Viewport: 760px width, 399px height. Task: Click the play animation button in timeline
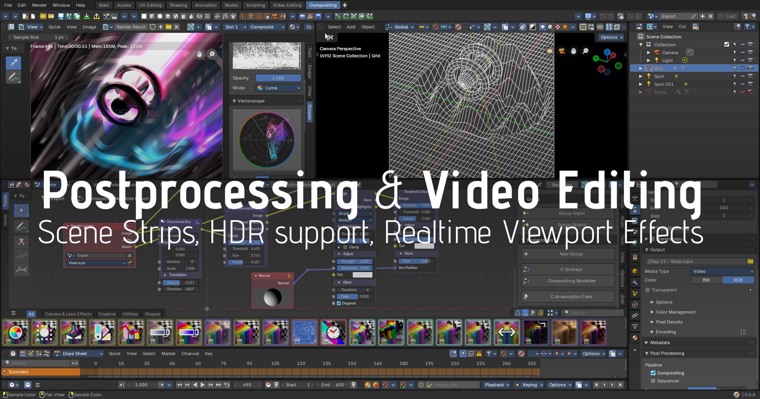pyautogui.click(x=203, y=385)
